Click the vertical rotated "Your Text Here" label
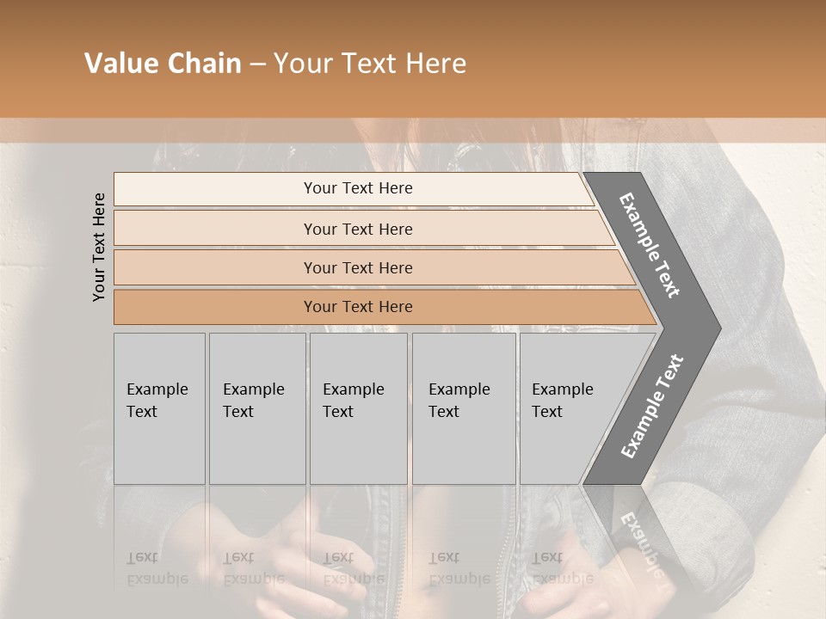 pyautogui.click(x=100, y=248)
